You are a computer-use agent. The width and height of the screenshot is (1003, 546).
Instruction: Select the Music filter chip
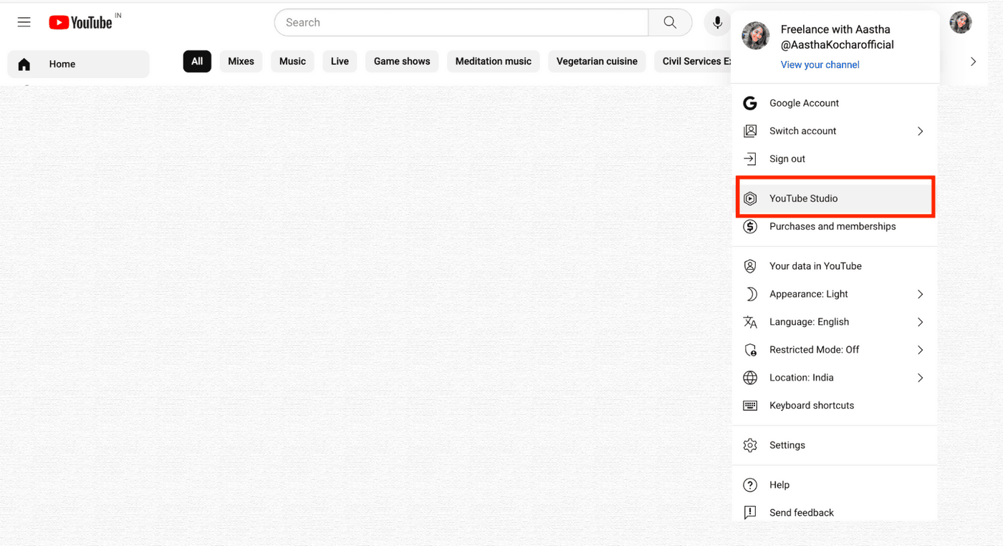point(292,62)
